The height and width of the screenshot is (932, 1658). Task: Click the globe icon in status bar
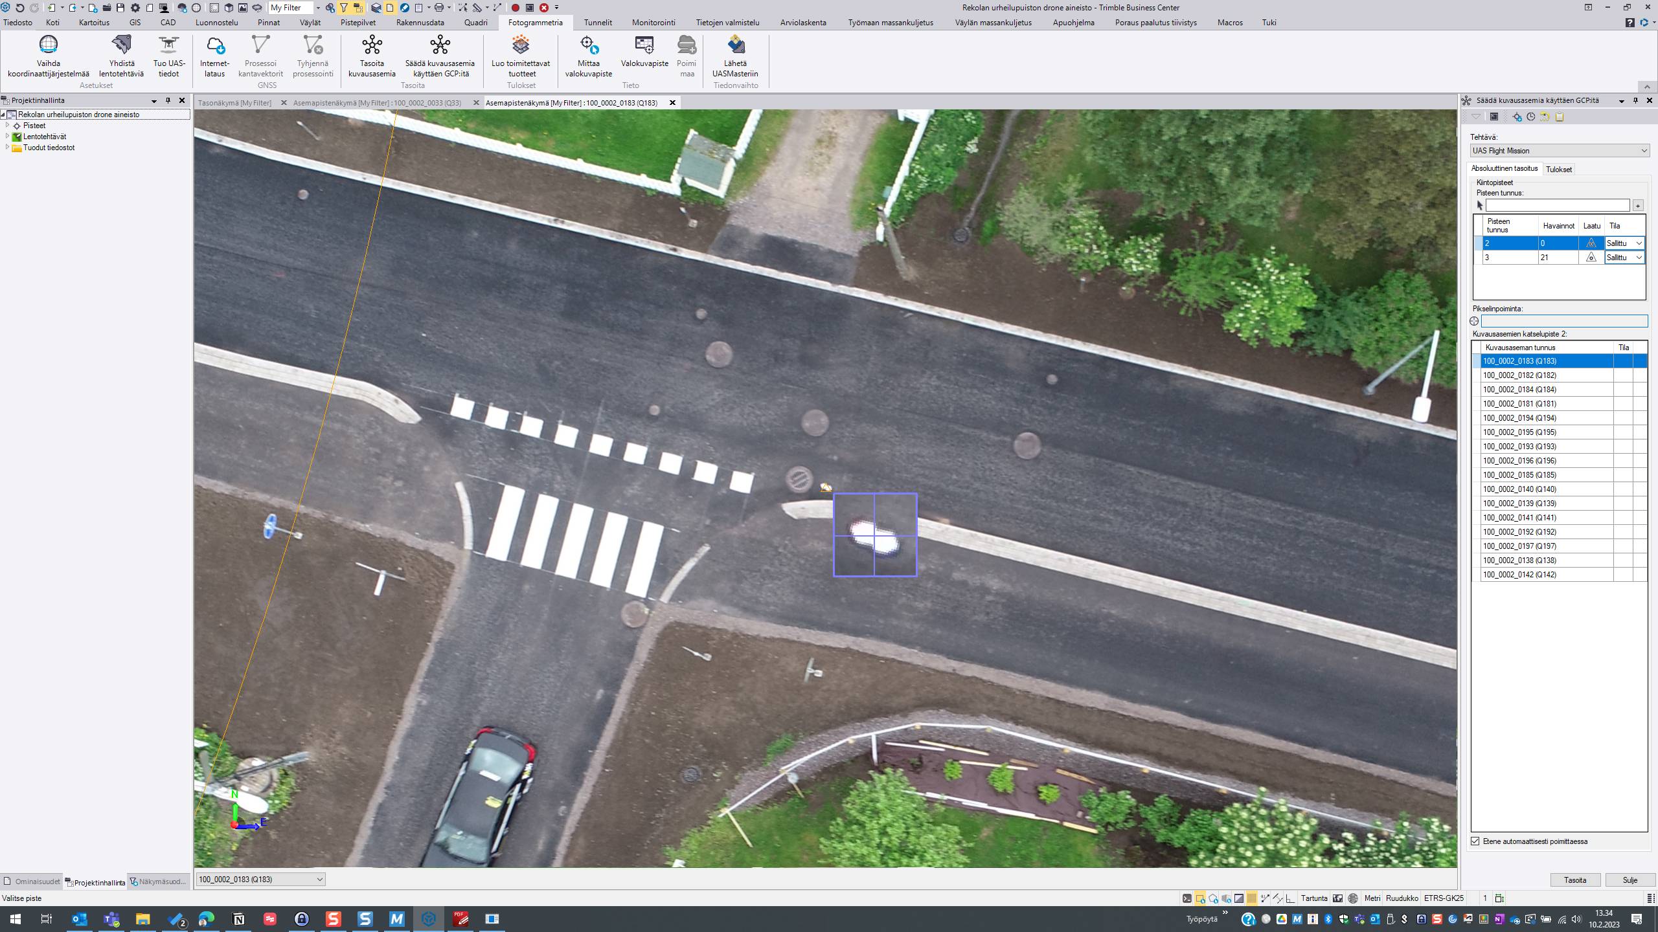coord(1353,898)
